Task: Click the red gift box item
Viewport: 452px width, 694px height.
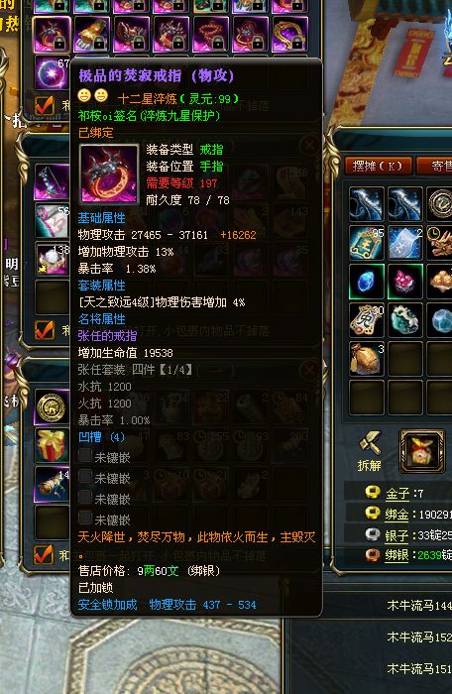Action: click(x=52, y=445)
